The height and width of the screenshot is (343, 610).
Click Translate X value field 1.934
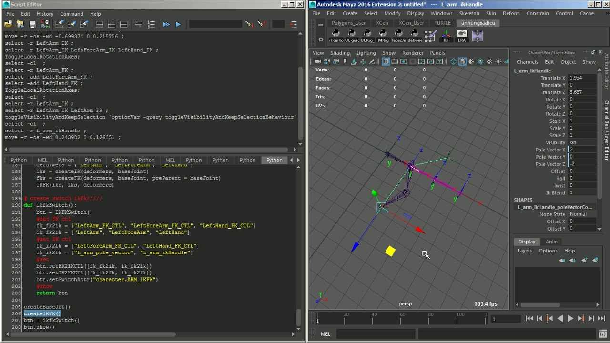coord(582,78)
